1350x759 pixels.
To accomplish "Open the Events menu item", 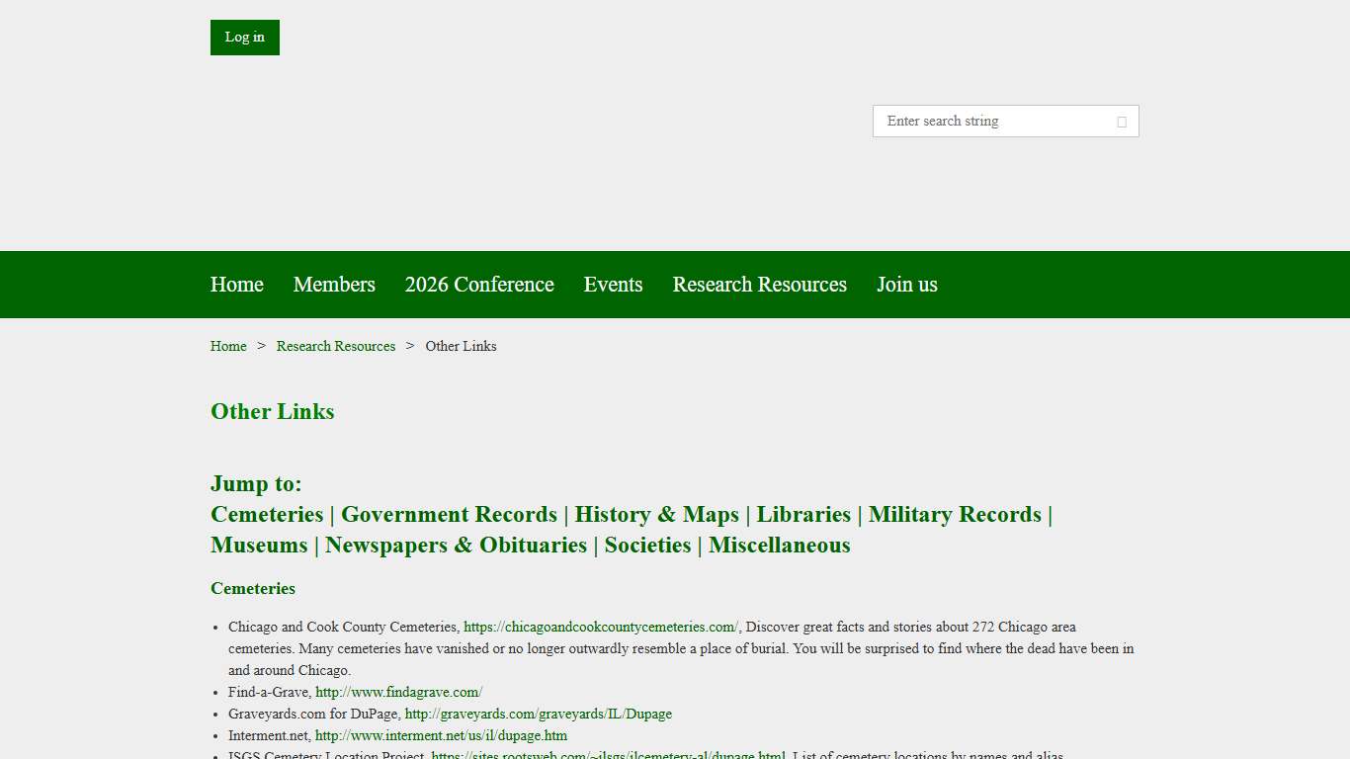I will [613, 285].
